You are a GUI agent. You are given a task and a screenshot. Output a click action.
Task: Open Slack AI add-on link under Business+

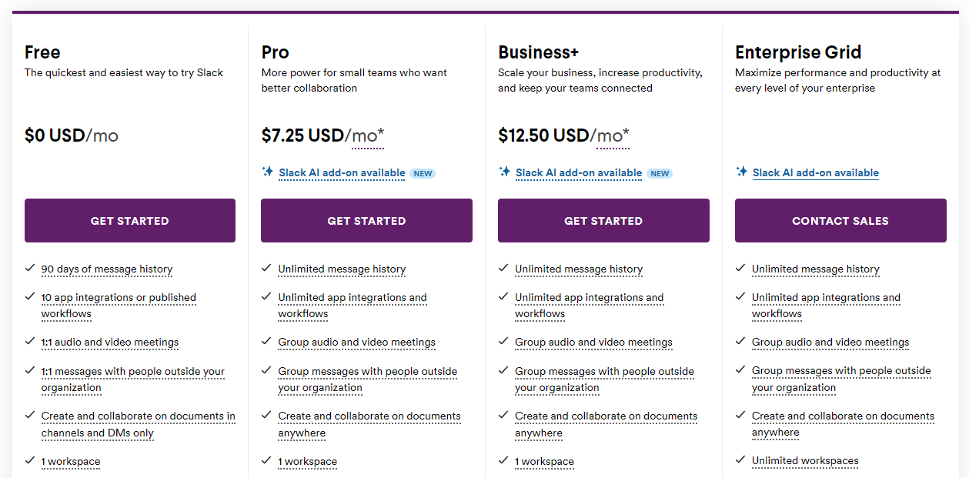click(x=579, y=172)
